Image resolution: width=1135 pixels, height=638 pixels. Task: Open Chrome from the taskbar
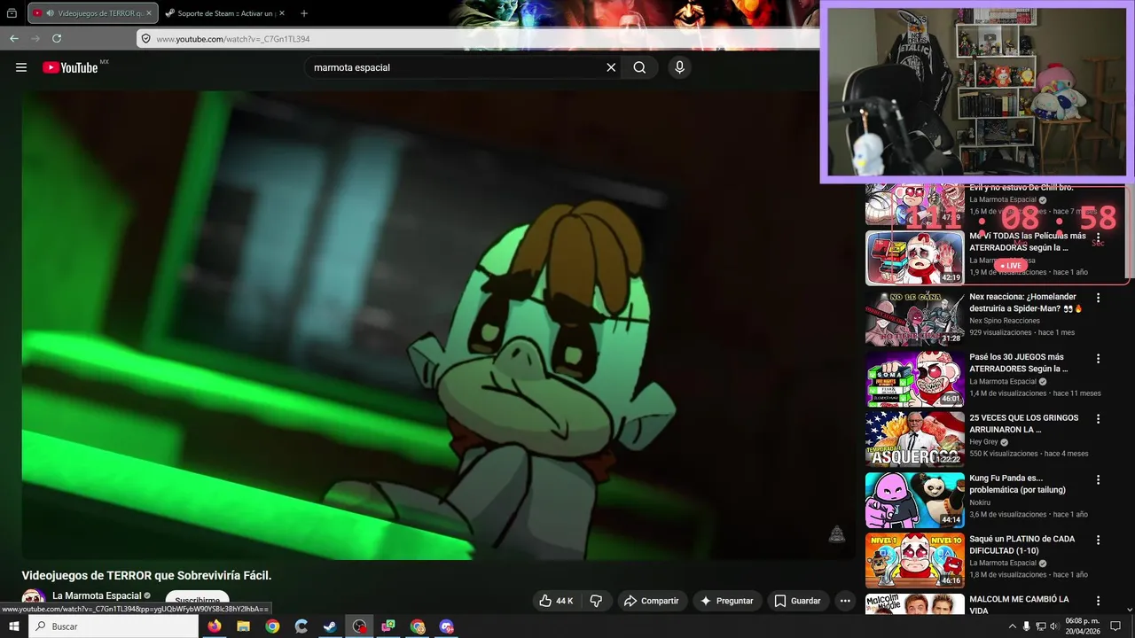click(272, 626)
